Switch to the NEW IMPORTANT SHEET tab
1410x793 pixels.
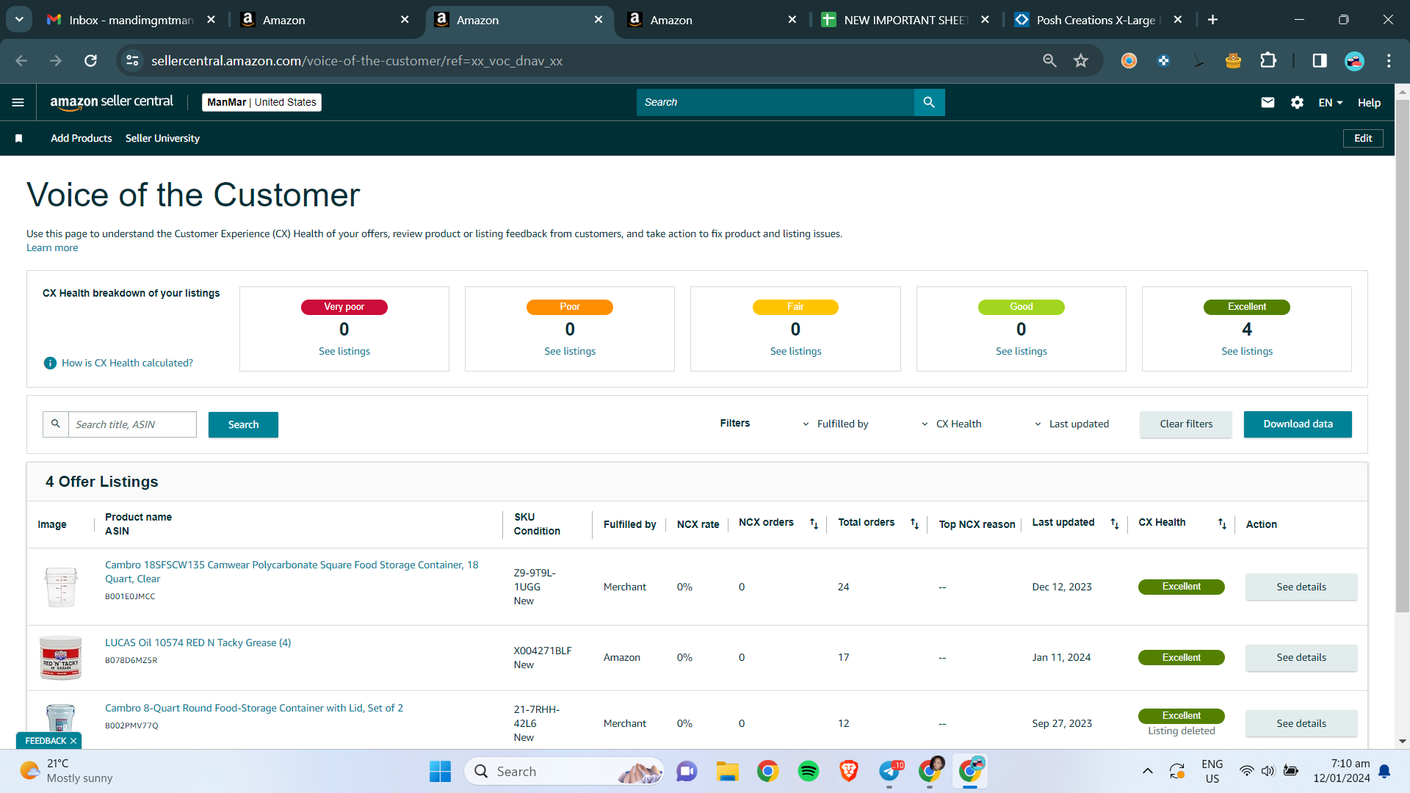905,20
